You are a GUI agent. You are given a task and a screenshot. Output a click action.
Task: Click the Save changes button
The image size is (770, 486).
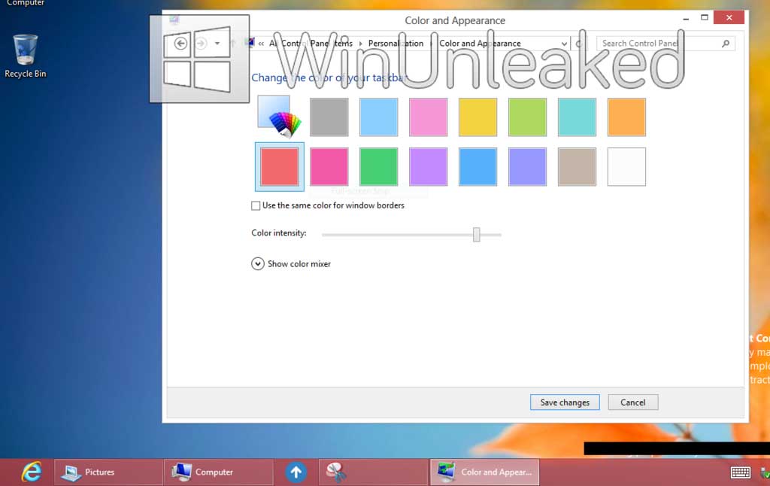pyautogui.click(x=564, y=402)
